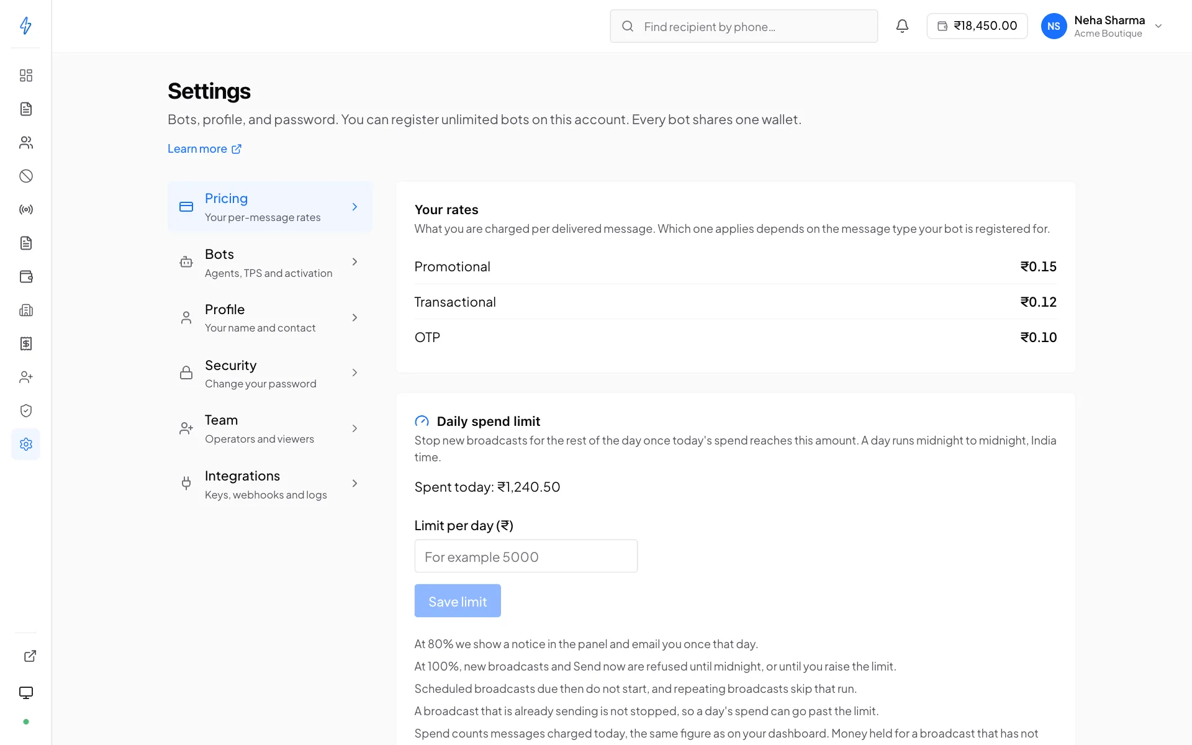
Task: Click the Pricing card icon in settings menu
Action: pos(186,207)
